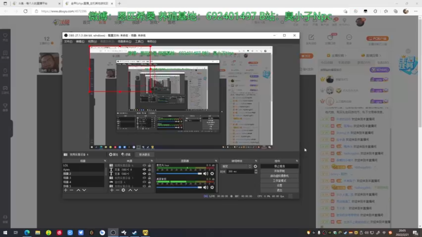Open OBS Studio from the Windows taskbar
The image size is (422, 237).
(113, 232)
